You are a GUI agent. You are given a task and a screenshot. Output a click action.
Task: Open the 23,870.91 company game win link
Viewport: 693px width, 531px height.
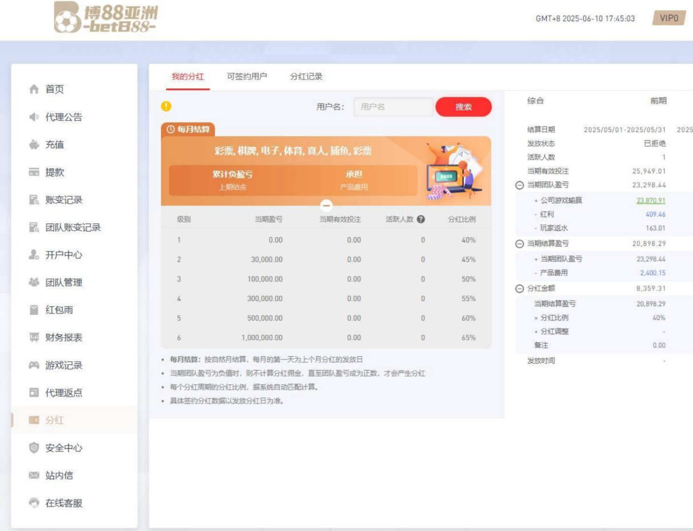click(651, 201)
